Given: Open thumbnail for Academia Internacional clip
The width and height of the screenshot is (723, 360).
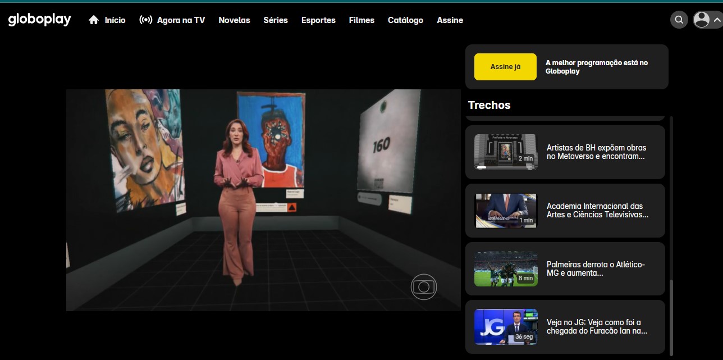Looking at the screenshot, I should pos(506,211).
